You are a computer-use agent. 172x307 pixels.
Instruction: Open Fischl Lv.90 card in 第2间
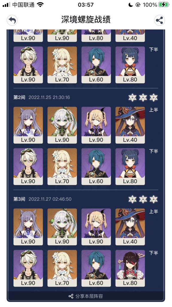(x=96, y=125)
